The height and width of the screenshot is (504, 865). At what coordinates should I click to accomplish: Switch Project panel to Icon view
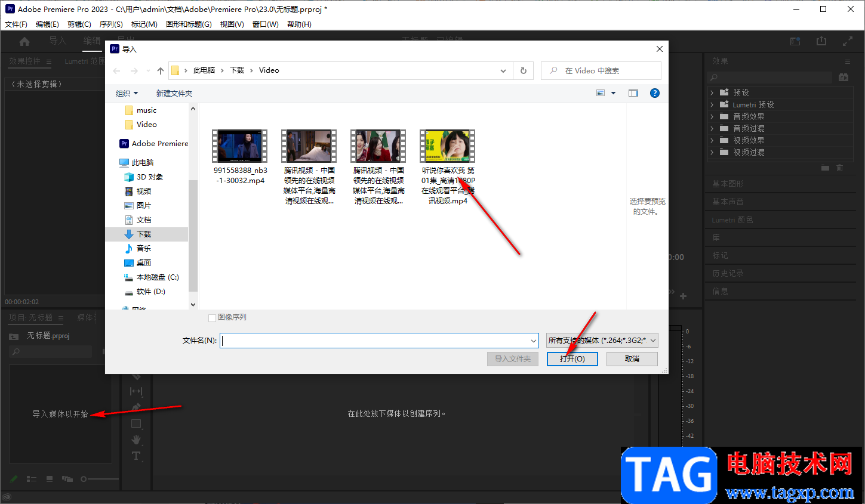pos(50,478)
